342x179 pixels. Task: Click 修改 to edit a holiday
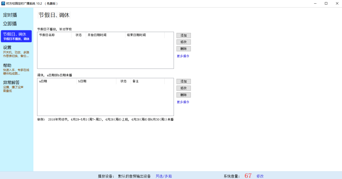pyautogui.click(x=183, y=42)
